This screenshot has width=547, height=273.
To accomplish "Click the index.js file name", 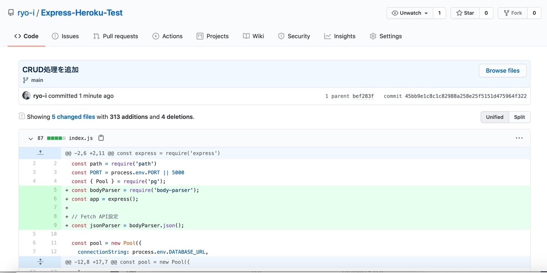I will [81, 138].
